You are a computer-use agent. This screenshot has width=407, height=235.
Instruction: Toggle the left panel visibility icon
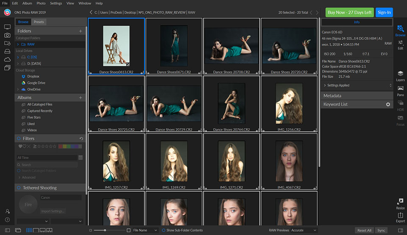click(7, 230)
